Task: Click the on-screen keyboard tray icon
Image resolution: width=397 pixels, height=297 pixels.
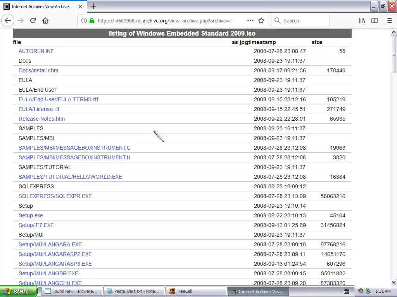Action: point(346,292)
